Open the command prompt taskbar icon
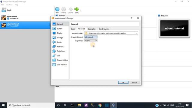The image size is (192, 108). tap(72, 105)
